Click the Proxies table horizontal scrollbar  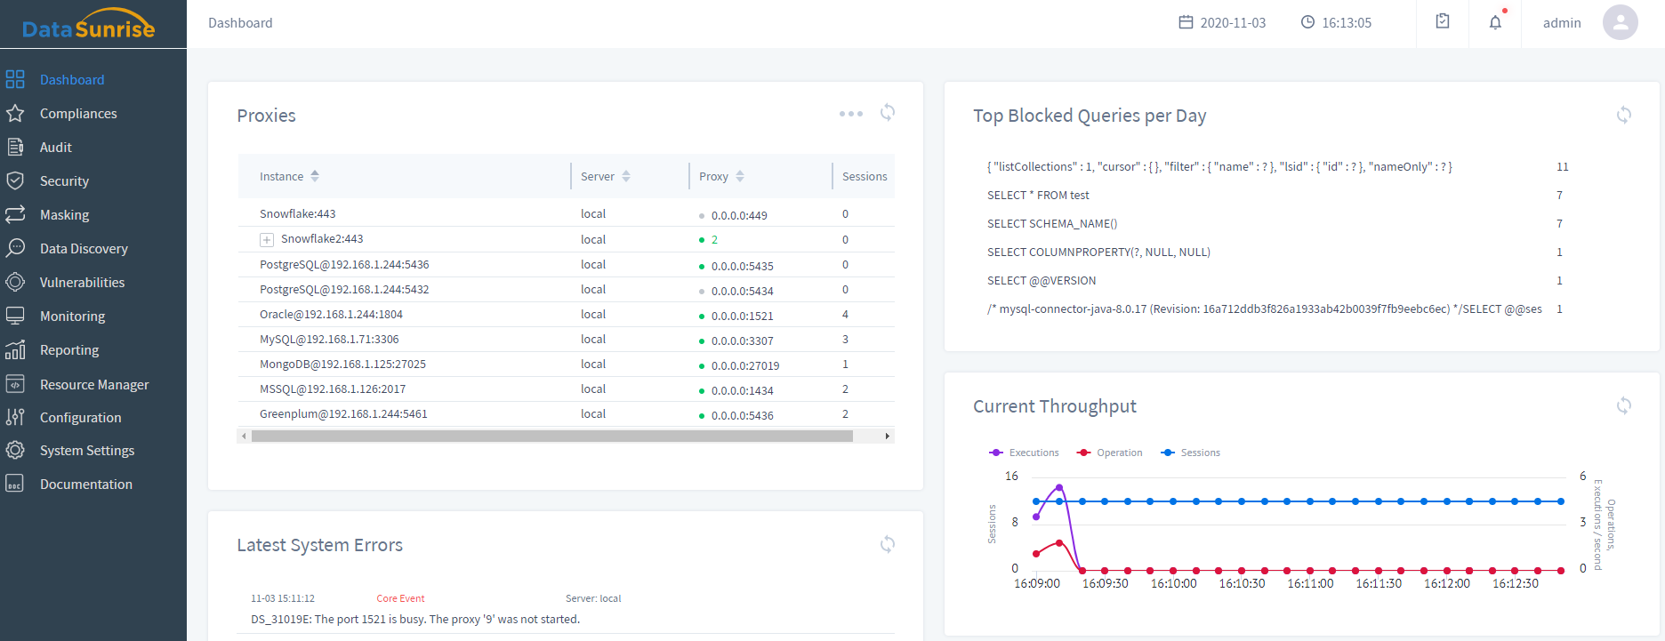coord(551,437)
